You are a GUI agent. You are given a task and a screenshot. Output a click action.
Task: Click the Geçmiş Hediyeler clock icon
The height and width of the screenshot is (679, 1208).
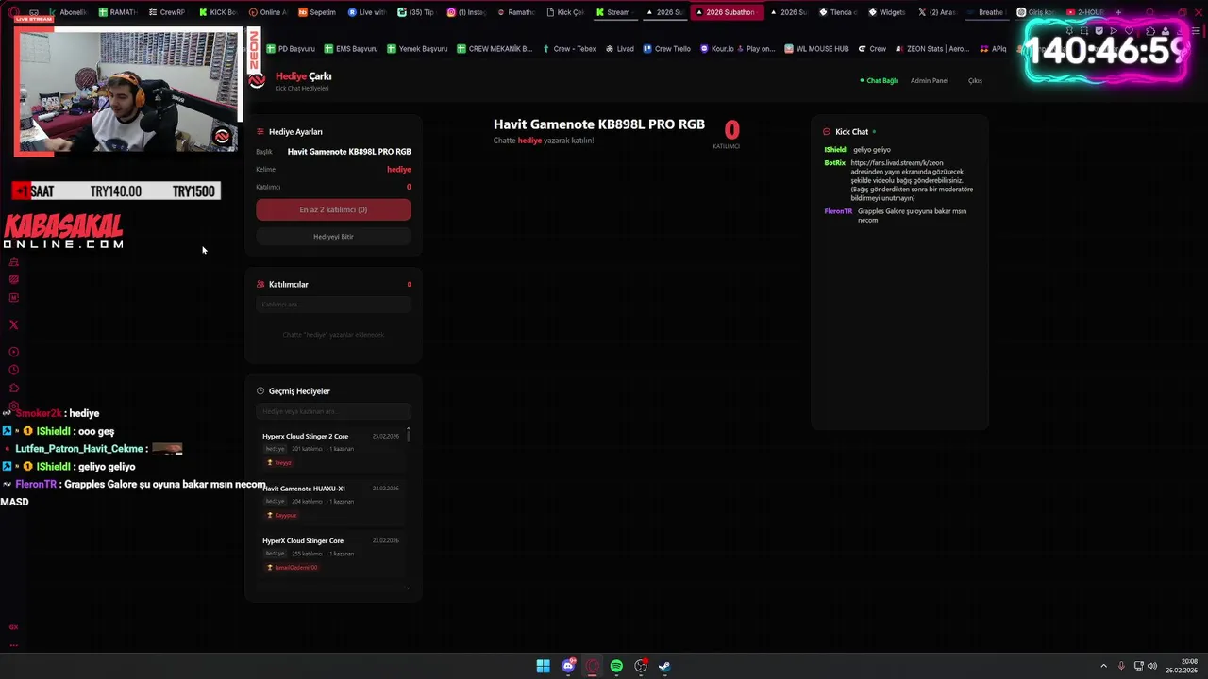[260, 391]
